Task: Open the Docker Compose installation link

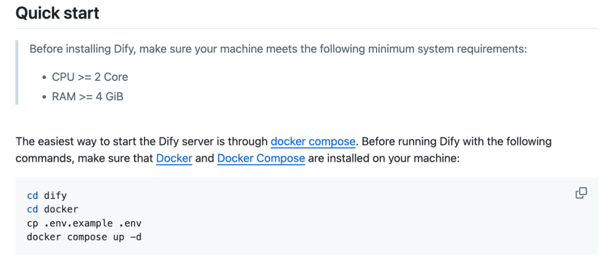Action: [261, 159]
